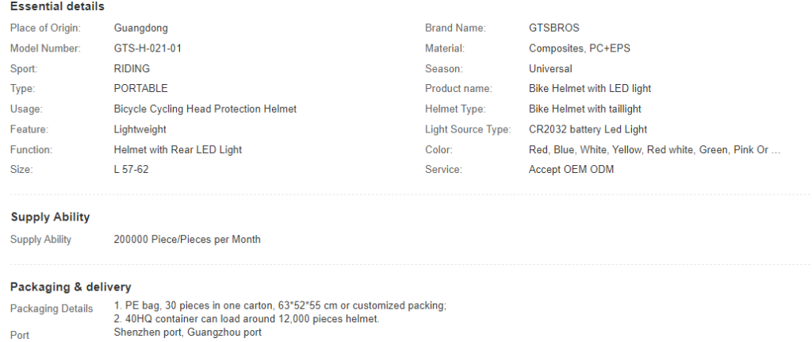Select the PORTABLE type value
The image size is (812, 342).
pos(141,89)
